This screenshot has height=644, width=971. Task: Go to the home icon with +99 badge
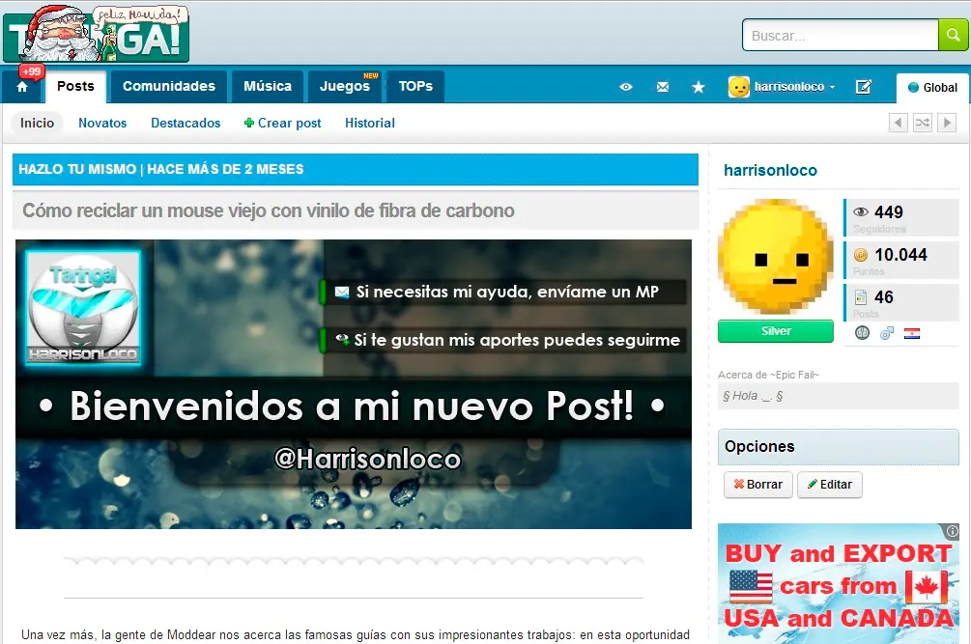point(22,87)
